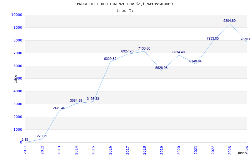Select the 279.29 value label

click(x=42, y=136)
